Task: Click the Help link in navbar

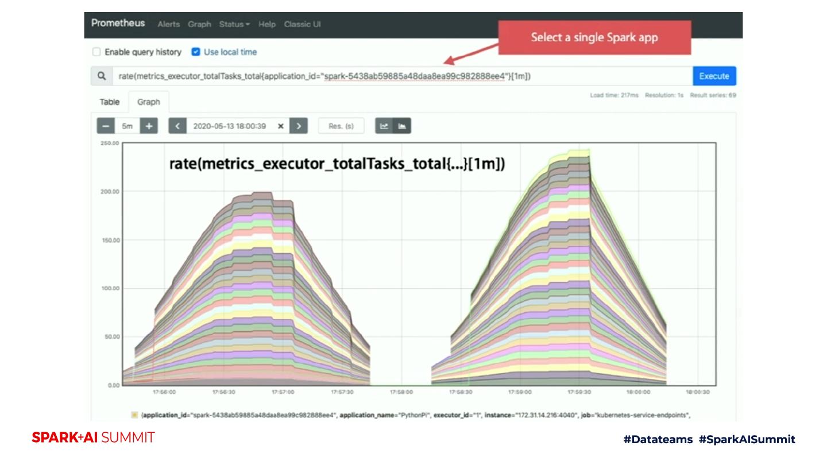Action: [267, 24]
